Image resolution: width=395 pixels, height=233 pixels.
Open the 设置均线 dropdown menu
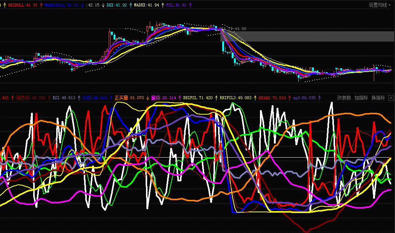coord(380,5)
